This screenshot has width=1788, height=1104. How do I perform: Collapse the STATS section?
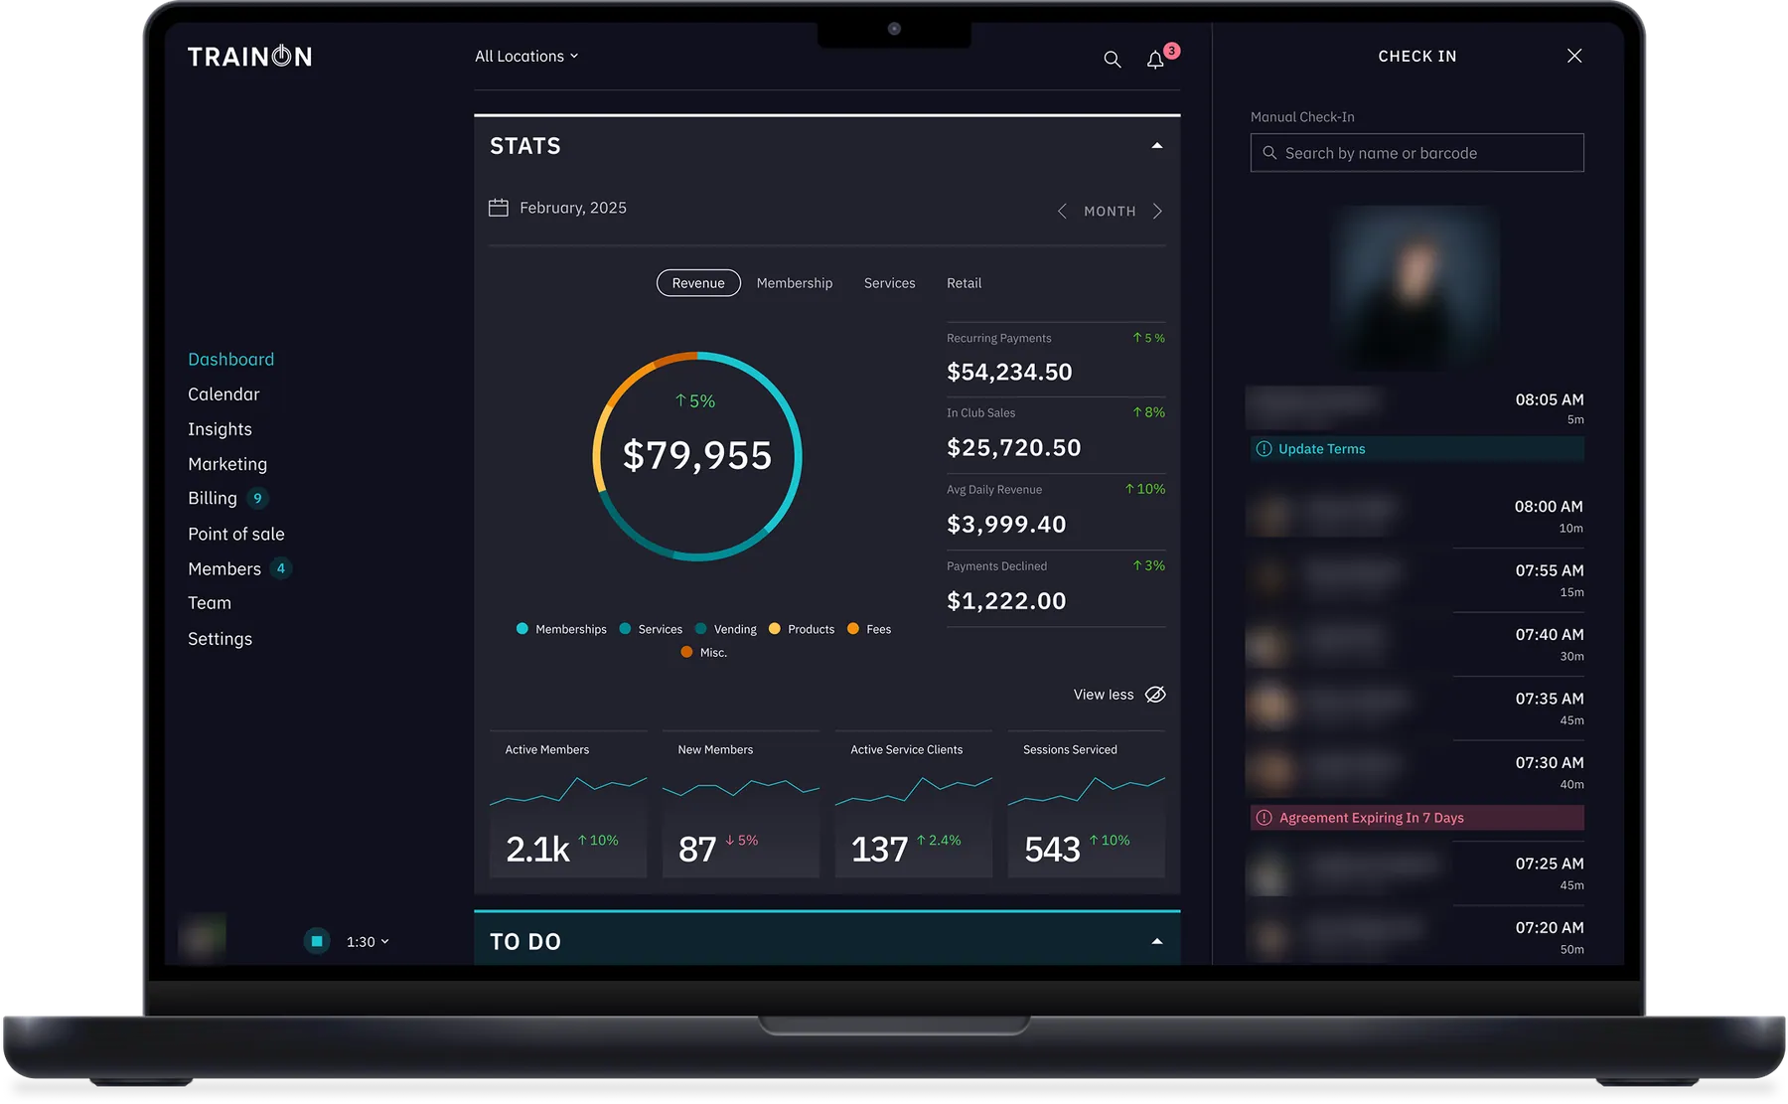coord(1156,146)
